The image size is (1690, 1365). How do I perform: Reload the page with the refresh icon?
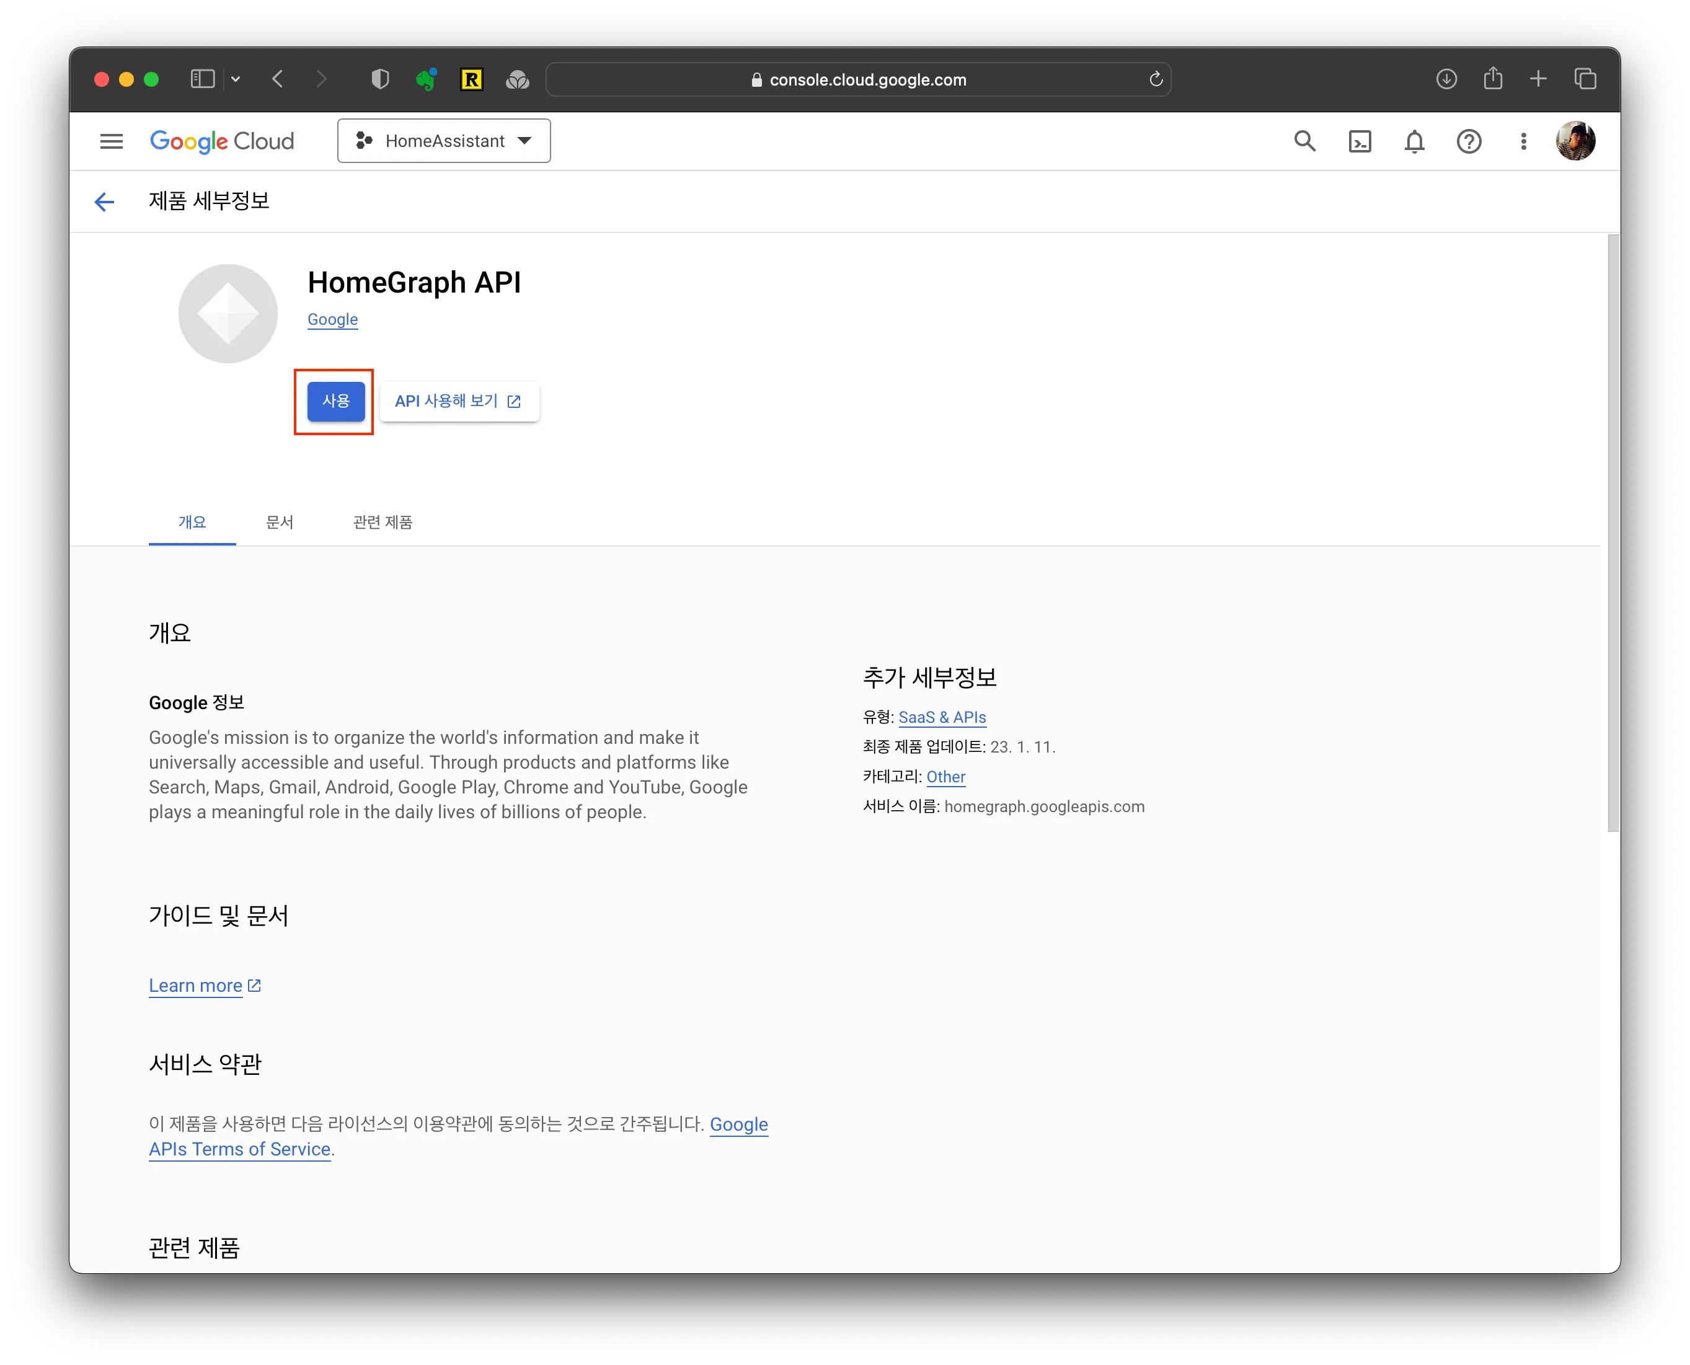coord(1155,79)
